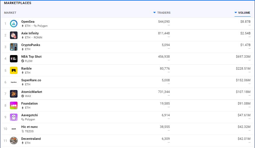The width and height of the screenshot is (255, 148).
Task: Open the Aavegotchi marketplace link
Action: click(x=30, y=115)
